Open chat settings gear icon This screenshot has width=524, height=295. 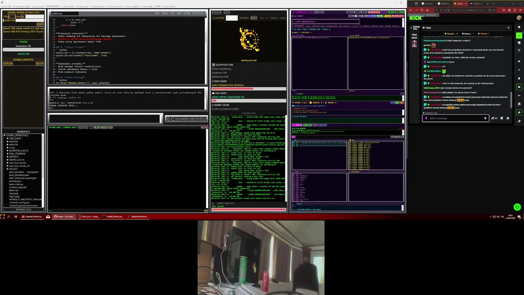click(x=508, y=118)
